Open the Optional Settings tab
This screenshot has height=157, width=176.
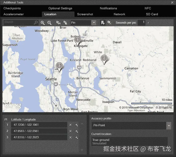[60, 8]
